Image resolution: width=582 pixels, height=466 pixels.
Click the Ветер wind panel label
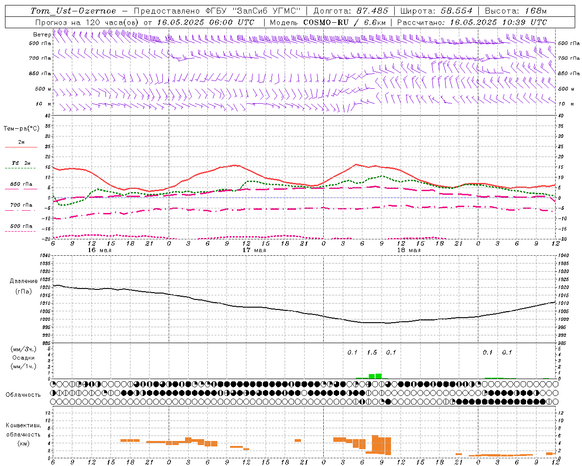coord(42,35)
